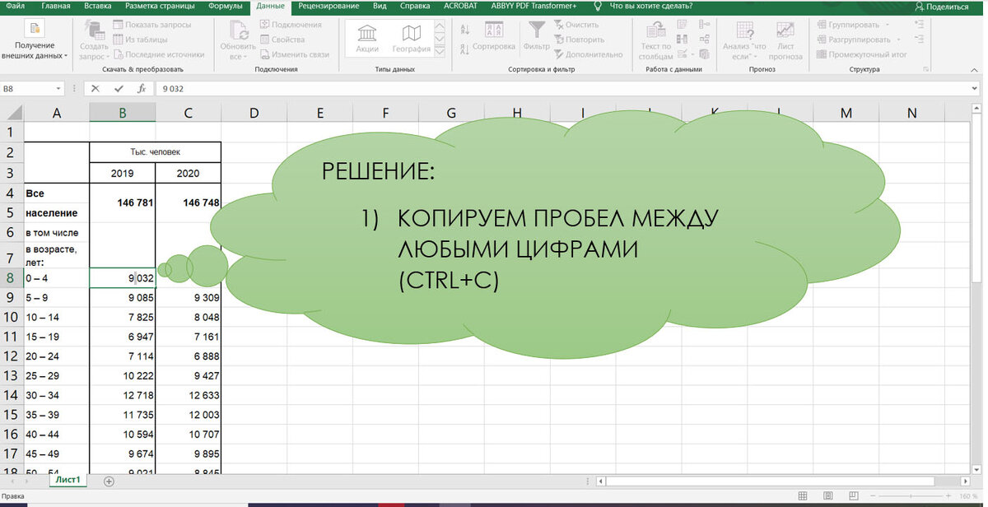Select row 10 header

(12, 317)
